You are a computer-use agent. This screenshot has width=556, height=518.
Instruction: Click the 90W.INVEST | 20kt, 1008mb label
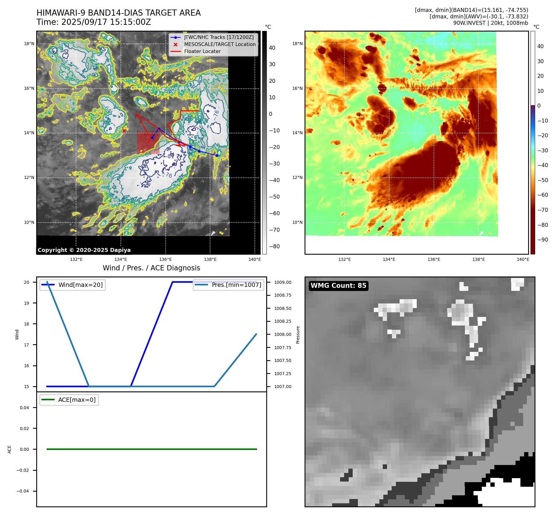coord(491,23)
